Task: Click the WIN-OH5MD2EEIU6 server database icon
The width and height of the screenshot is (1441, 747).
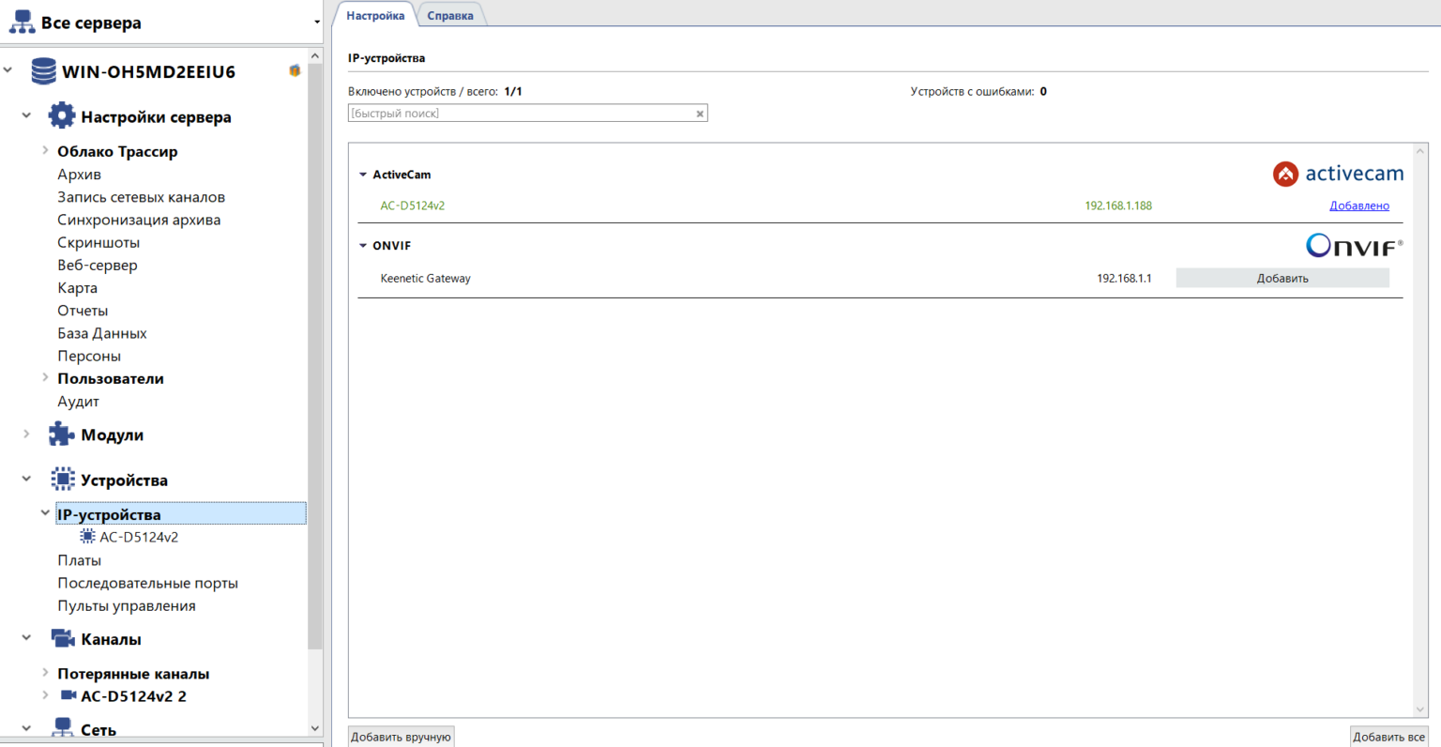Action: [x=43, y=71]
